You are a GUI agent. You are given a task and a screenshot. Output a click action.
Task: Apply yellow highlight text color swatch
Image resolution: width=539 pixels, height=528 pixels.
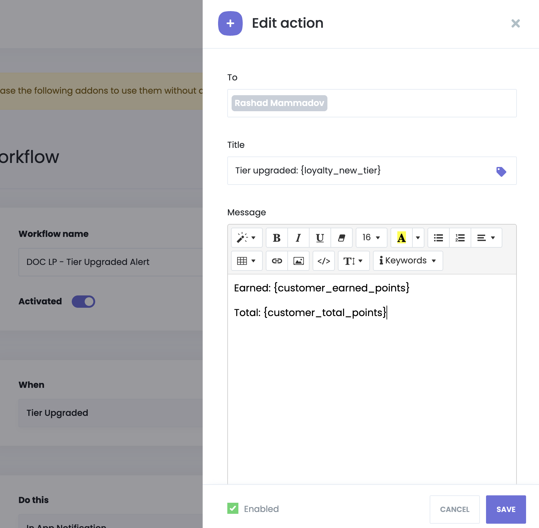click(x=401, y=238)
